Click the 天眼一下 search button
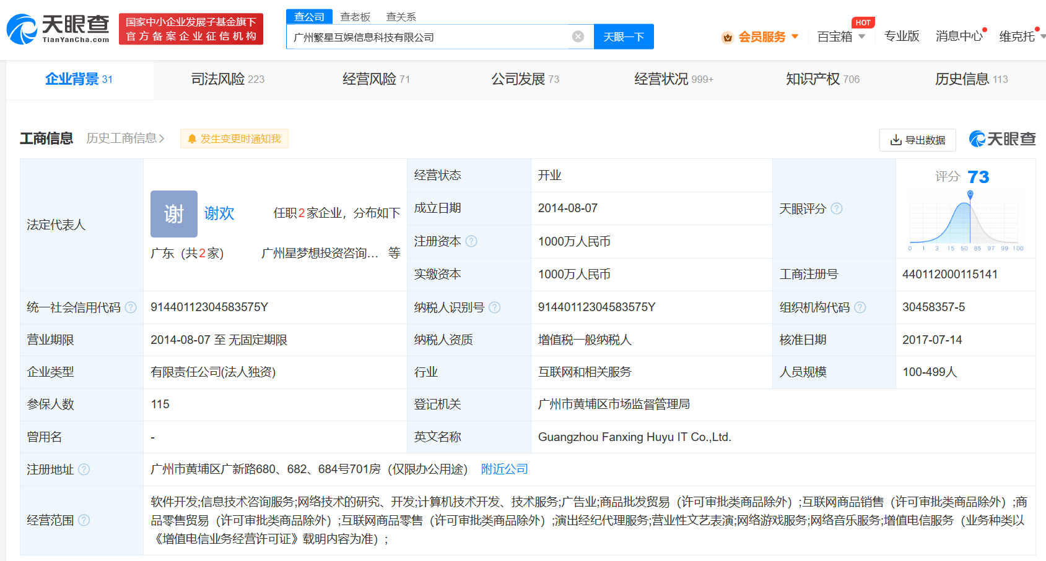 pos(624,36)
